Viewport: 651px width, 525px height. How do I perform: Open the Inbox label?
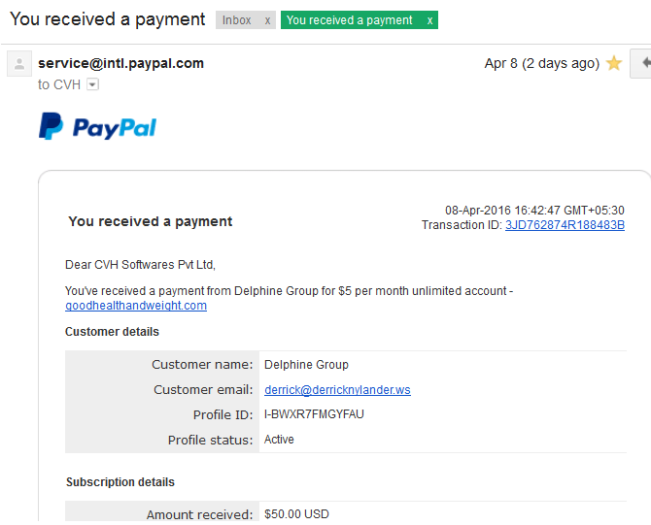tap(237, 20)
